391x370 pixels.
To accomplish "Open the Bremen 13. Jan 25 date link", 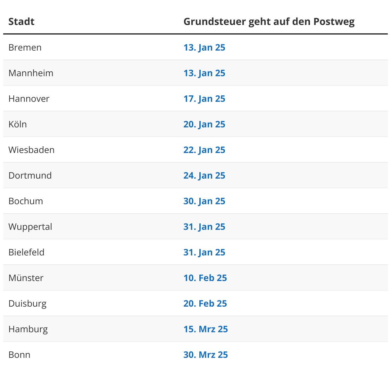I will 204,47.
